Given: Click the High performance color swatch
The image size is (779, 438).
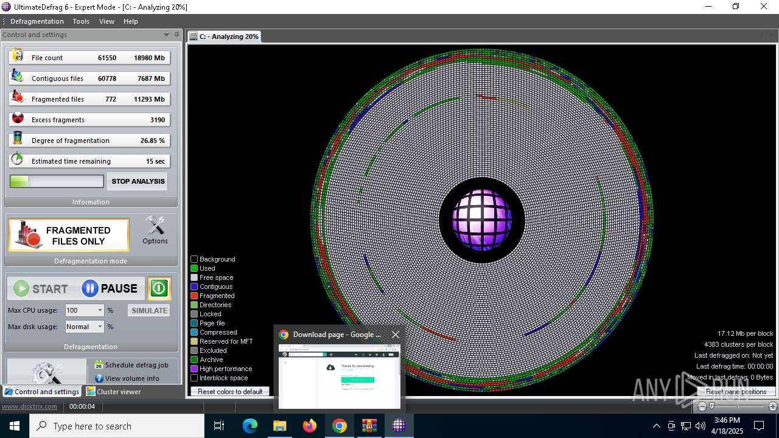Looking at the screenshot, I should [x=194, y=369].
